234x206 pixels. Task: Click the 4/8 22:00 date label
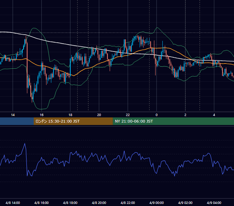pyautogui.click(x=128, y=203)
